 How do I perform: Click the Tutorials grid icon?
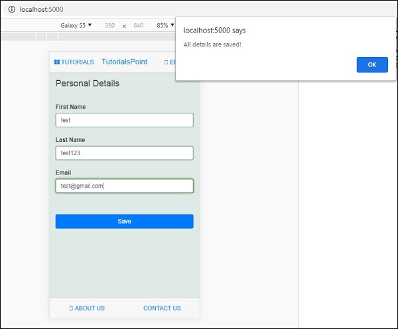point(57,62)
